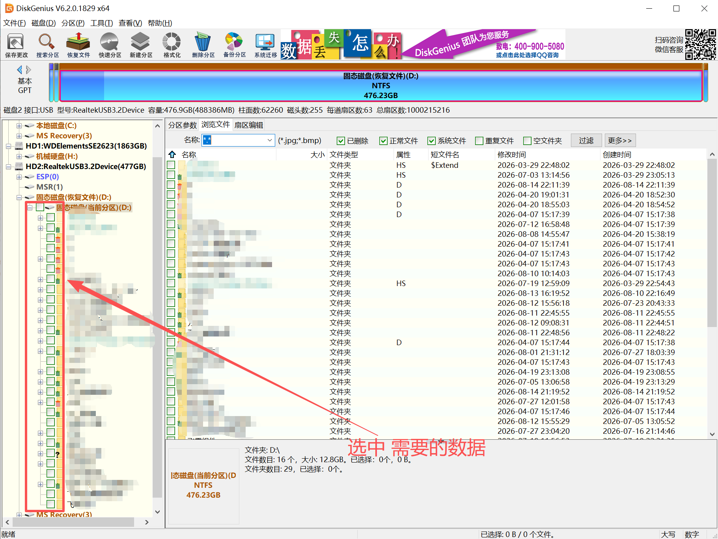718x539 pixels.
Task: Go to next disk with right arrow
Action: click(x=28, y=70)
